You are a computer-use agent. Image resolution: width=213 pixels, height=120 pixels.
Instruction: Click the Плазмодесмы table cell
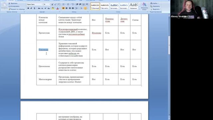[110, 20]
